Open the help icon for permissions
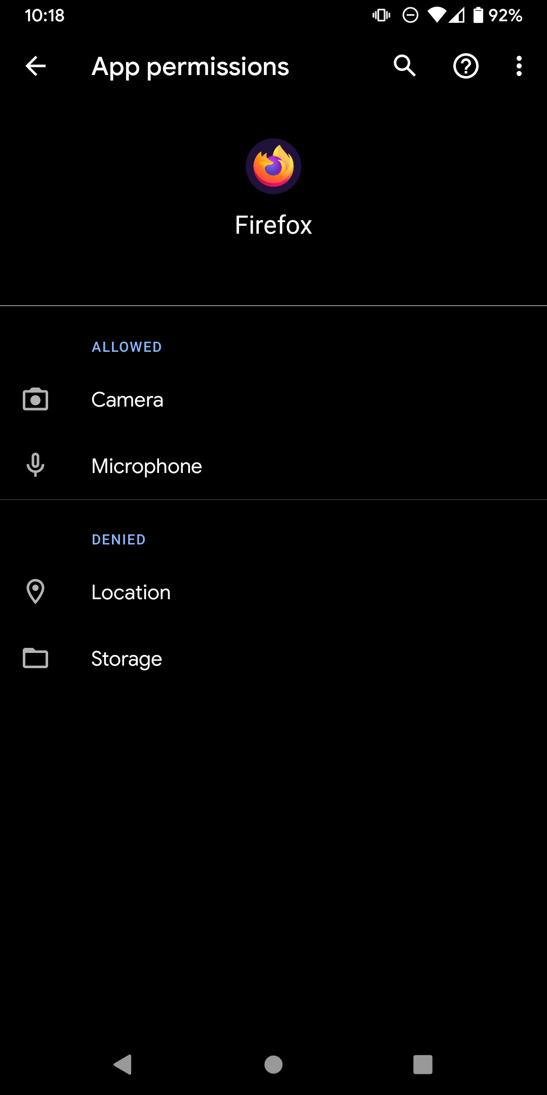The width and height of the screenshot is (547, 1095). coord(465,66)
